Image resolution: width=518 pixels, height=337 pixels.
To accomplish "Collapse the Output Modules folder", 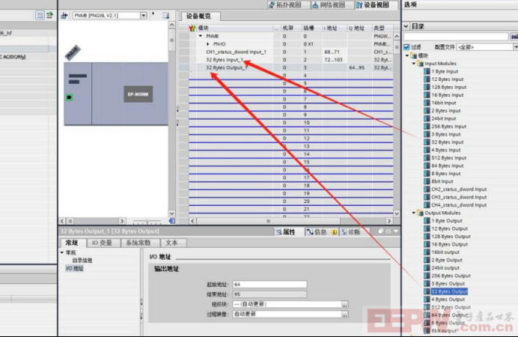I will [414, 213].
